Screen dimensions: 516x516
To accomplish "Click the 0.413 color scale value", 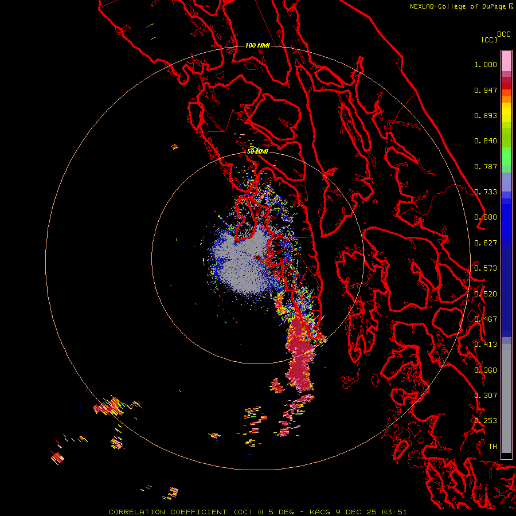I will (486, 345).
